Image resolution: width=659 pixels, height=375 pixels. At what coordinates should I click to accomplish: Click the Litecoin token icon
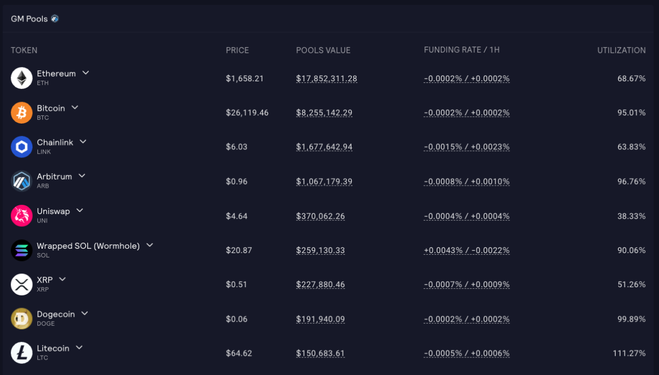pos(20,353)
